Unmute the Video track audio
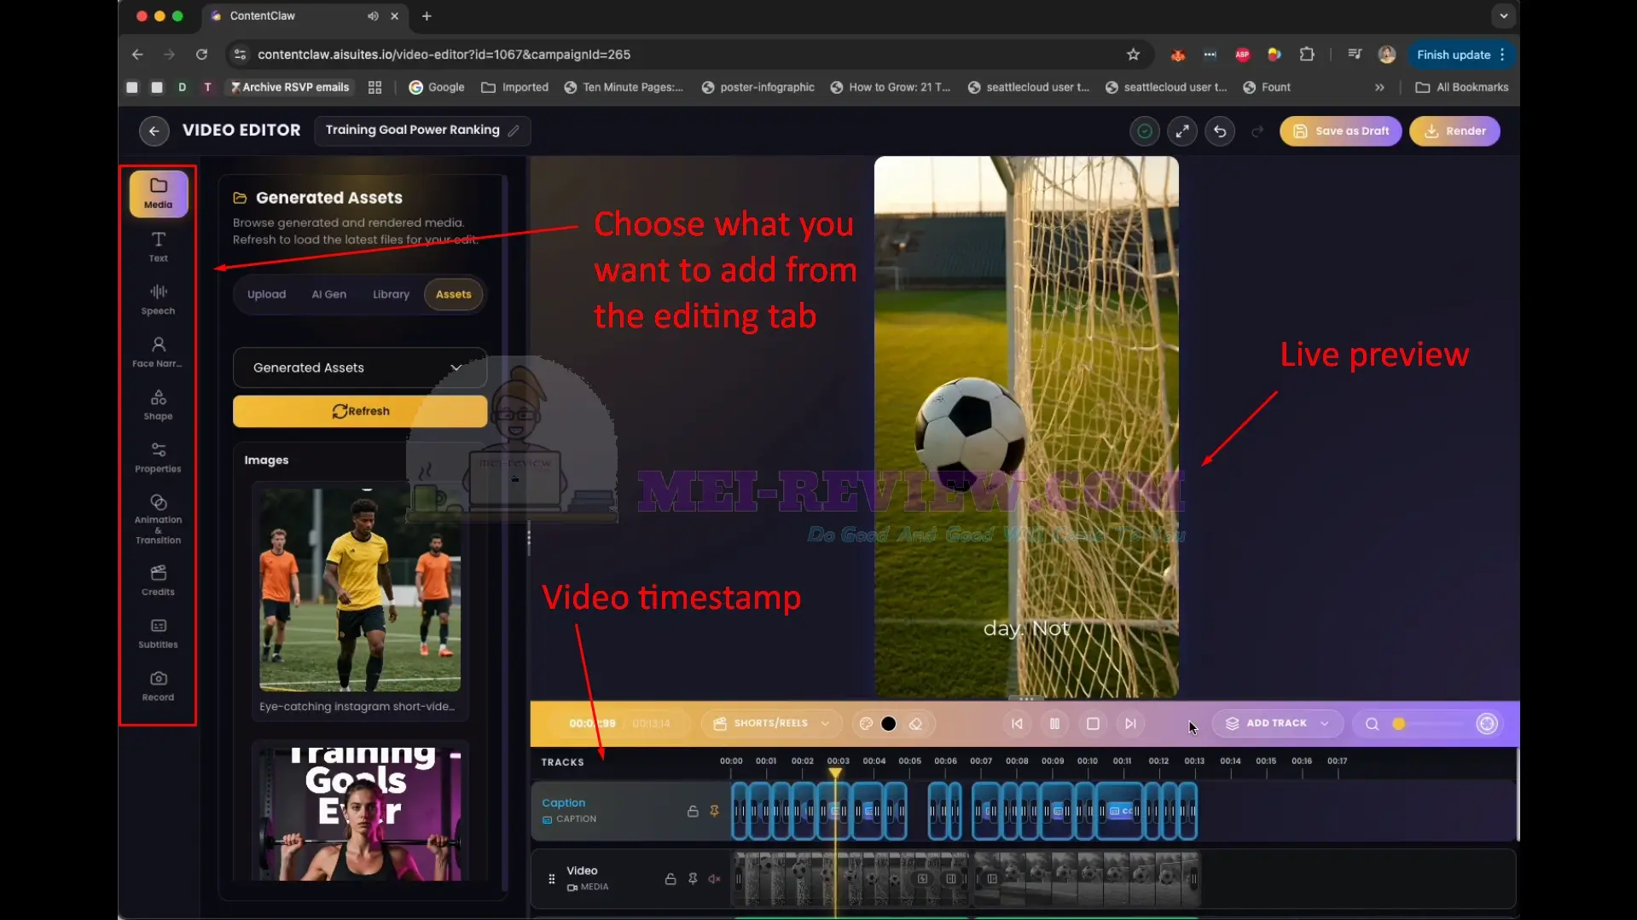1637x920 pixels. 715,878
